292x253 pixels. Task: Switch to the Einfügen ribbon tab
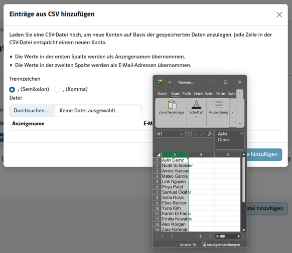click(x=187, y=94)
